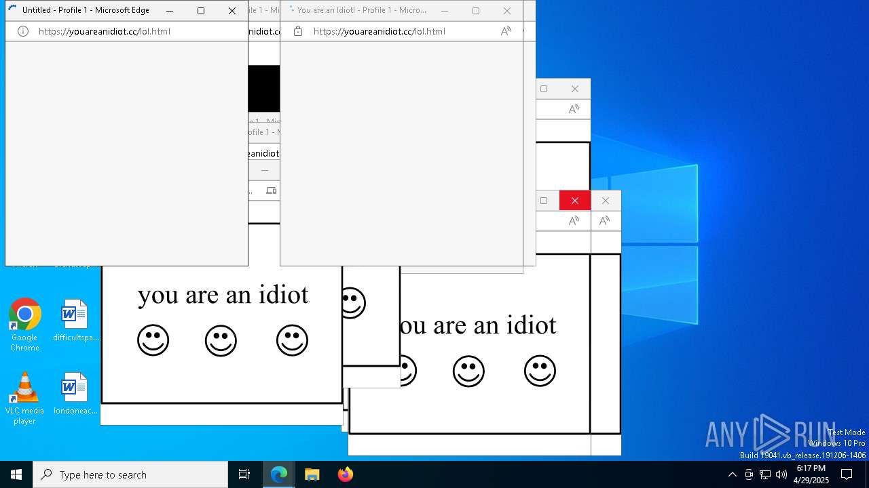This screenshot has width=869, height=488.
Task: Click the right 'you are an idiot' text
Action: (x=478, y=325)
